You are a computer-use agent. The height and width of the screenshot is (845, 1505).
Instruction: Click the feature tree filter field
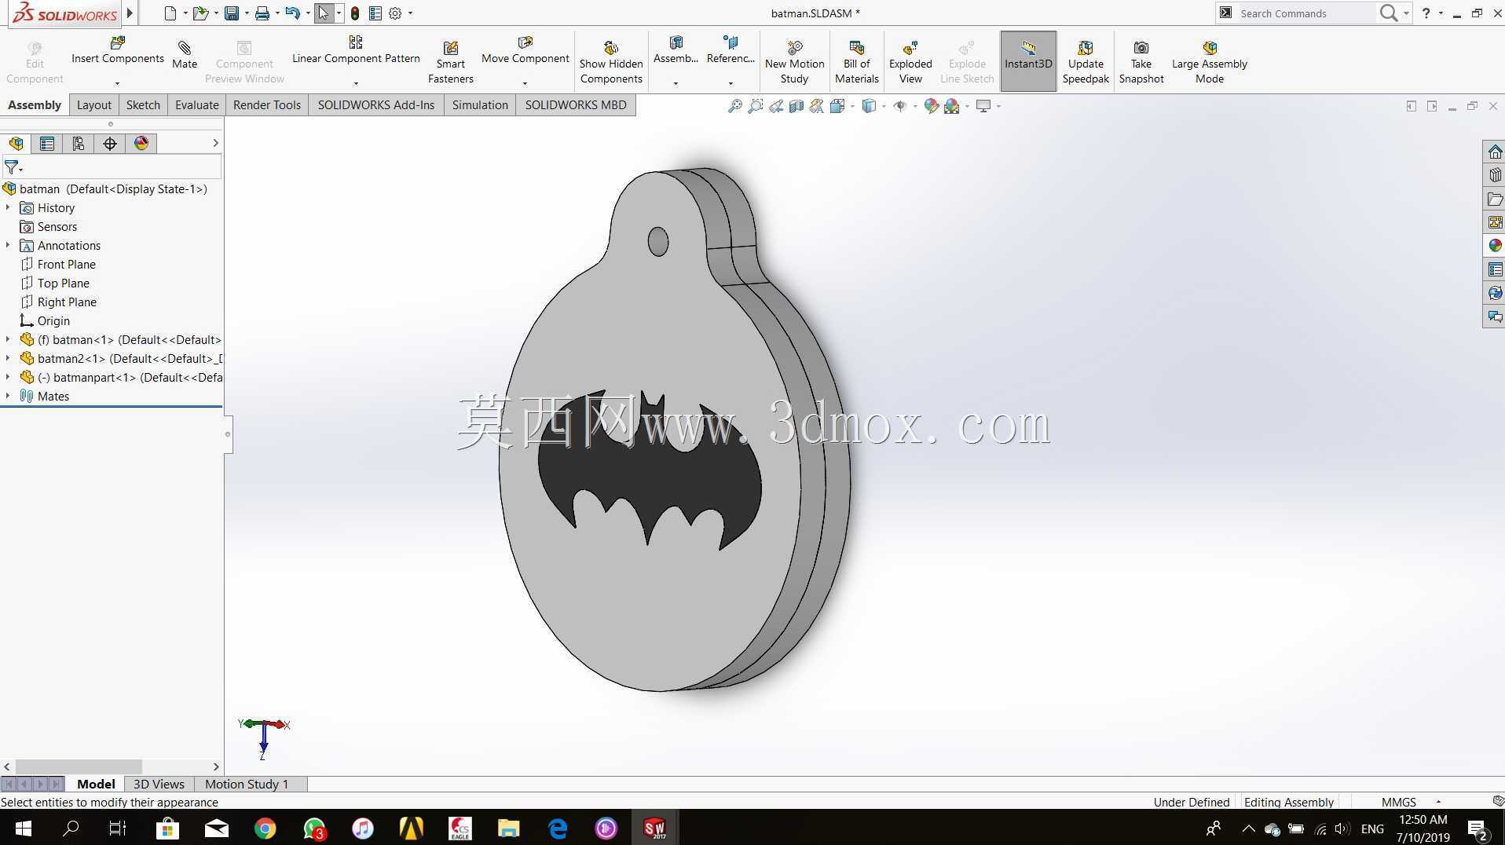pos(112,167)
